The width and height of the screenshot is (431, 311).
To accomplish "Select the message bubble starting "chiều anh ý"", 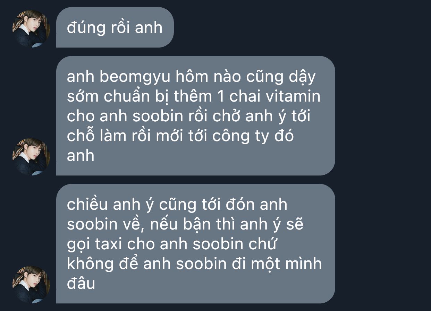I will click(195, 243).
